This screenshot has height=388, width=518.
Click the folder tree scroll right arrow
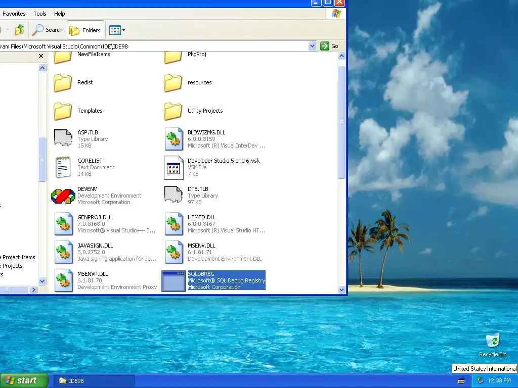click(33, 289)
